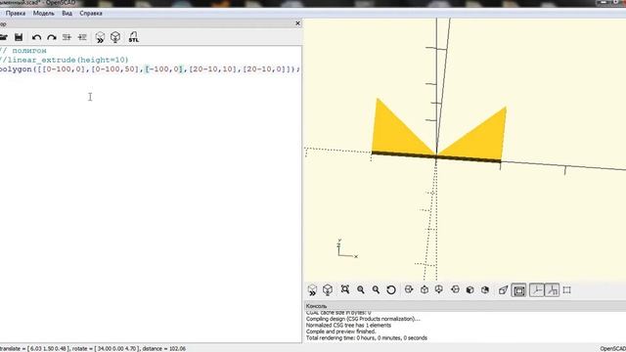
Task: Click Preview icon in the viewport toolbar
Action: (312, 290)
